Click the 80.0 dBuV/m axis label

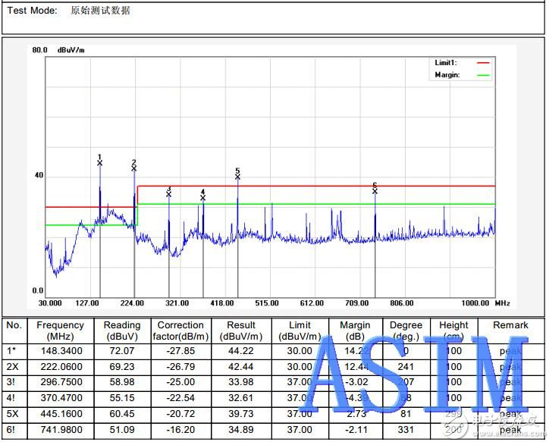pos(40,50)
